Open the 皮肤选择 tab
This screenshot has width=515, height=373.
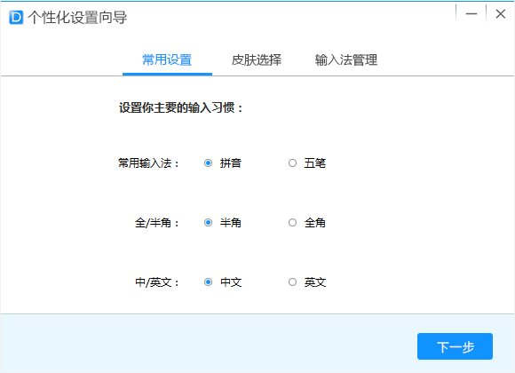click(x=257, y=60)
